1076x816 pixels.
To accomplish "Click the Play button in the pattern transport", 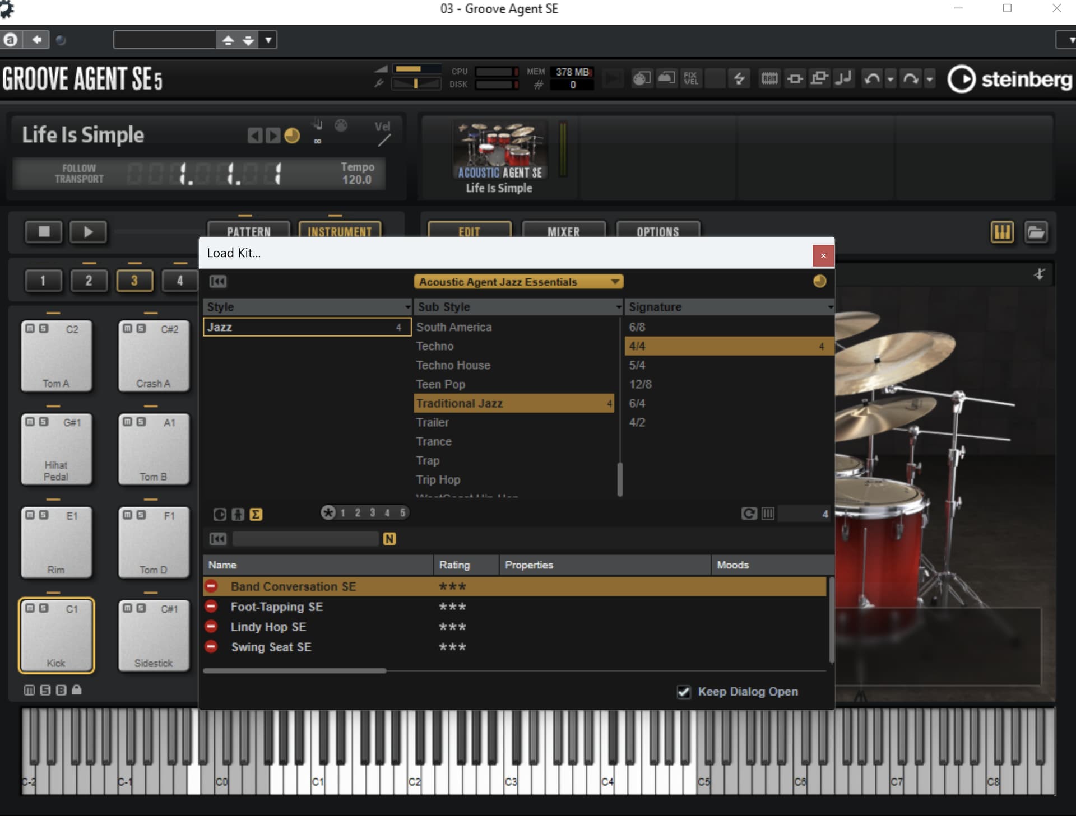I will pos(88,231).
